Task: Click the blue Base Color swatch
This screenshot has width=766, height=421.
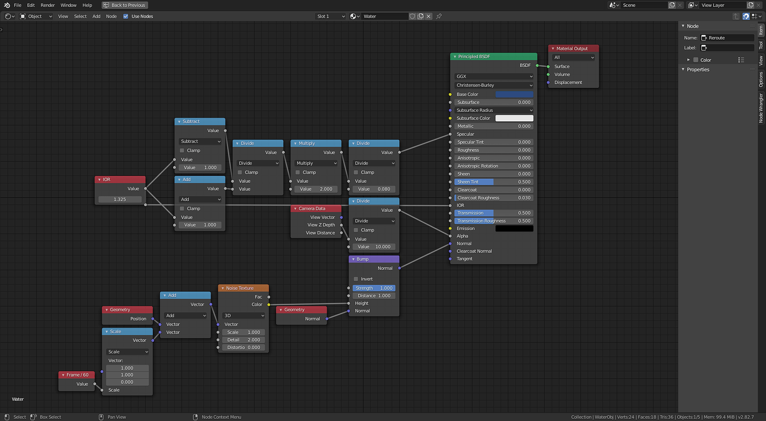Action: tap(514, 94)
